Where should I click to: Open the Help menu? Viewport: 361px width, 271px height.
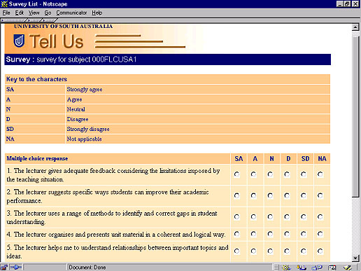pyautogui.click(x=97, y=13)
